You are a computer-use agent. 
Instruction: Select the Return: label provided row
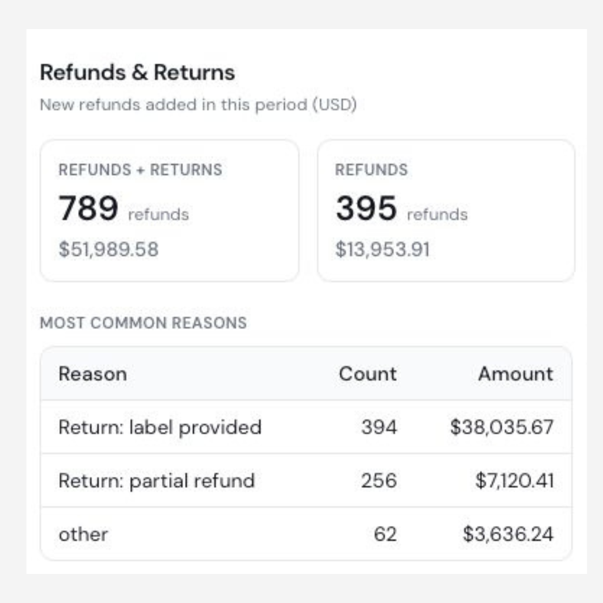[306, 427]
